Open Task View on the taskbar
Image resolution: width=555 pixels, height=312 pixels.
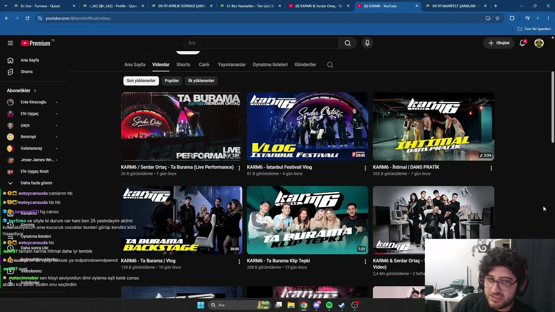(279, 305)
